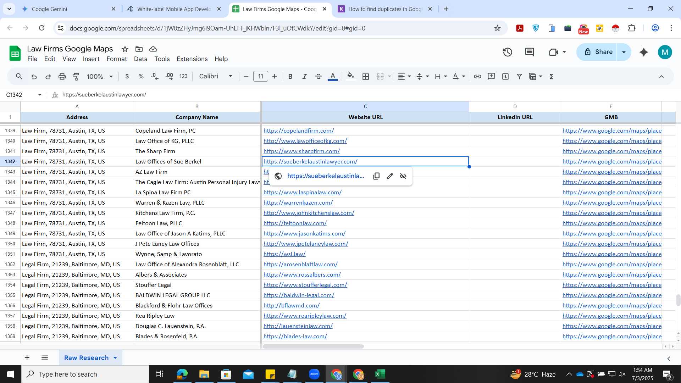Click the Gemini sparkle icon
The image size is (681, 383).
[x=644, y=52]
